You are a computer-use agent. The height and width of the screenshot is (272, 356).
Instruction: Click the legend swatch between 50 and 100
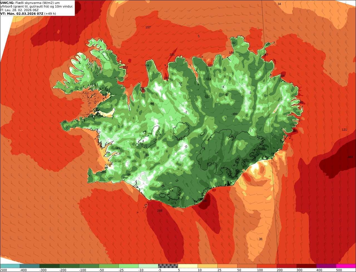tap(247, 266)
